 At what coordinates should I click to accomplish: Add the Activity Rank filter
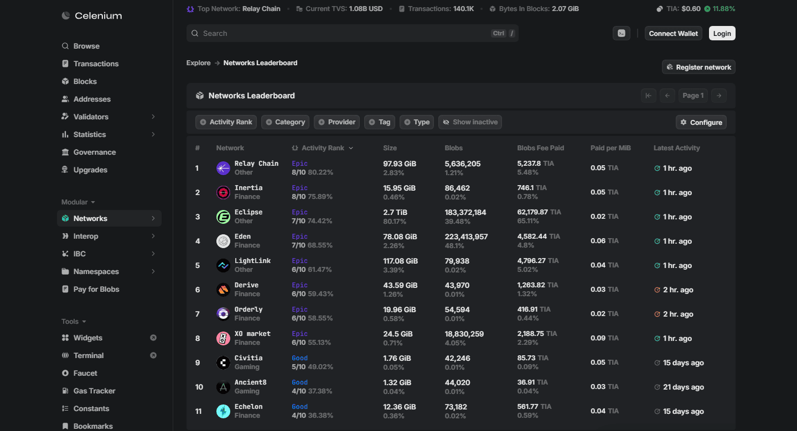pos(226,122)
